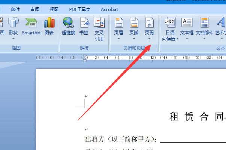Open the 视图 tab
The image size is (226, 150).
[54, 9]
